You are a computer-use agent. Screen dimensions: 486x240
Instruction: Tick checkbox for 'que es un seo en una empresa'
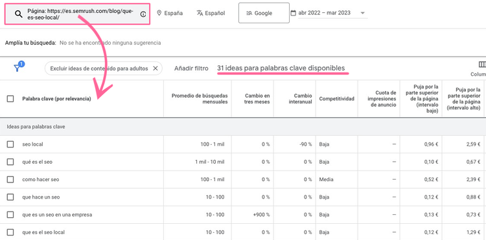coord(10,215)
